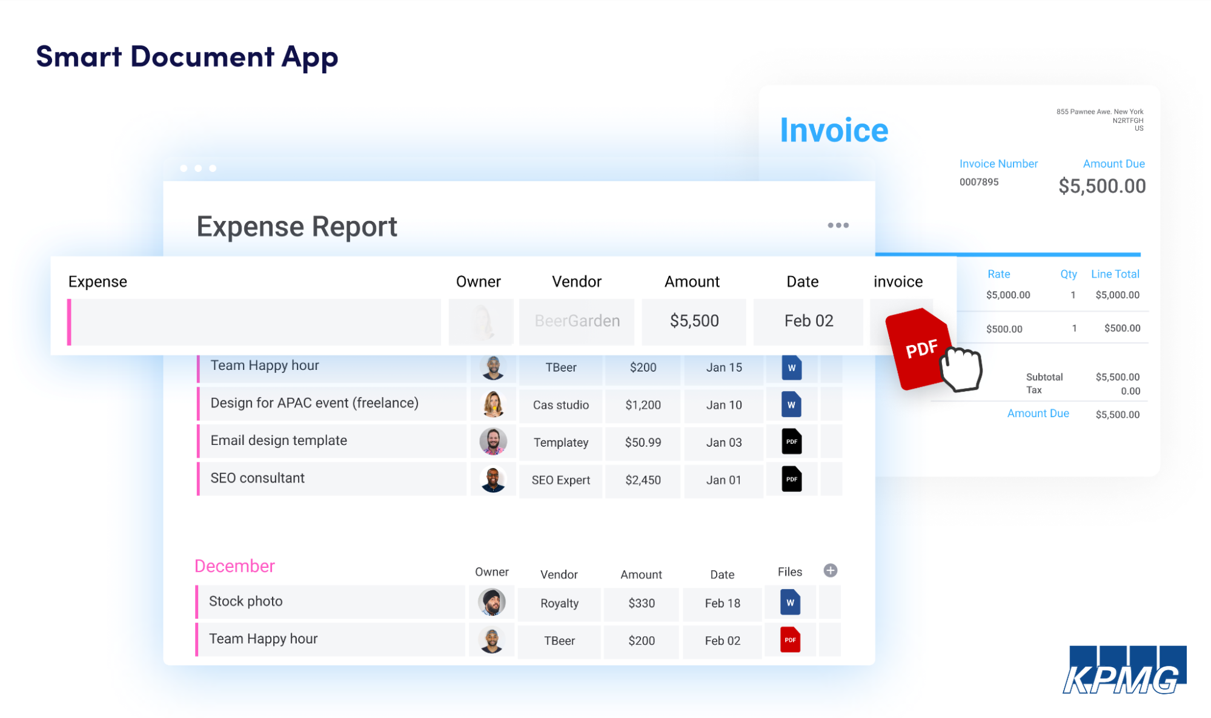The image size is (1211, 718).
Task: Open Word file for Team Happy hour Jan 15
Action: click(x=791, y=367)
